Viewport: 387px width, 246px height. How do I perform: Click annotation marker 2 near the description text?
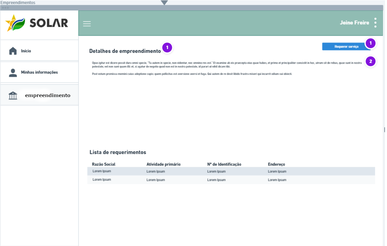370,61
